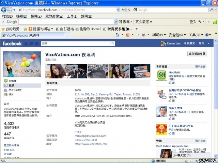Click 尋找朋友 in the Facebook header
The image size is (218, 163).
189,43
